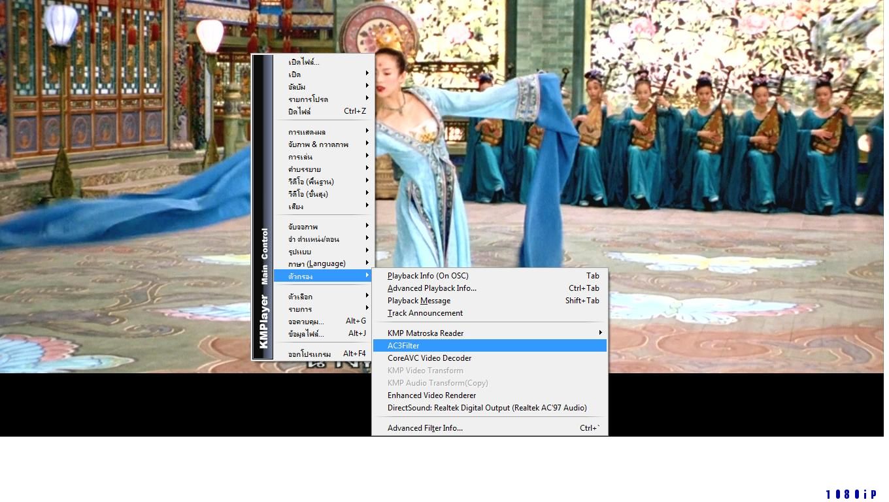This screenshot has height=502, width=889.
Task: Expand the เปิด submenu arrow
Action: point(367,74)
